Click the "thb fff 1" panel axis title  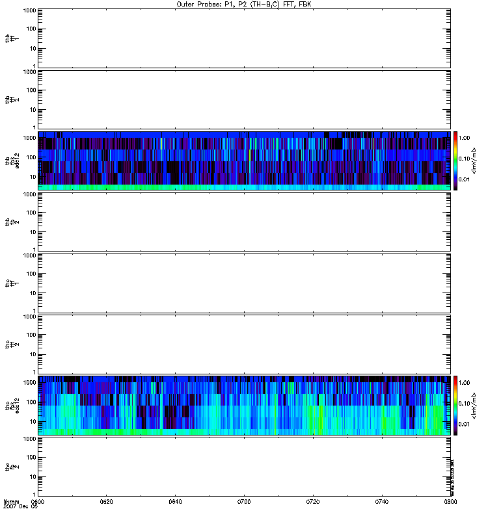click(x=12, y=38)
